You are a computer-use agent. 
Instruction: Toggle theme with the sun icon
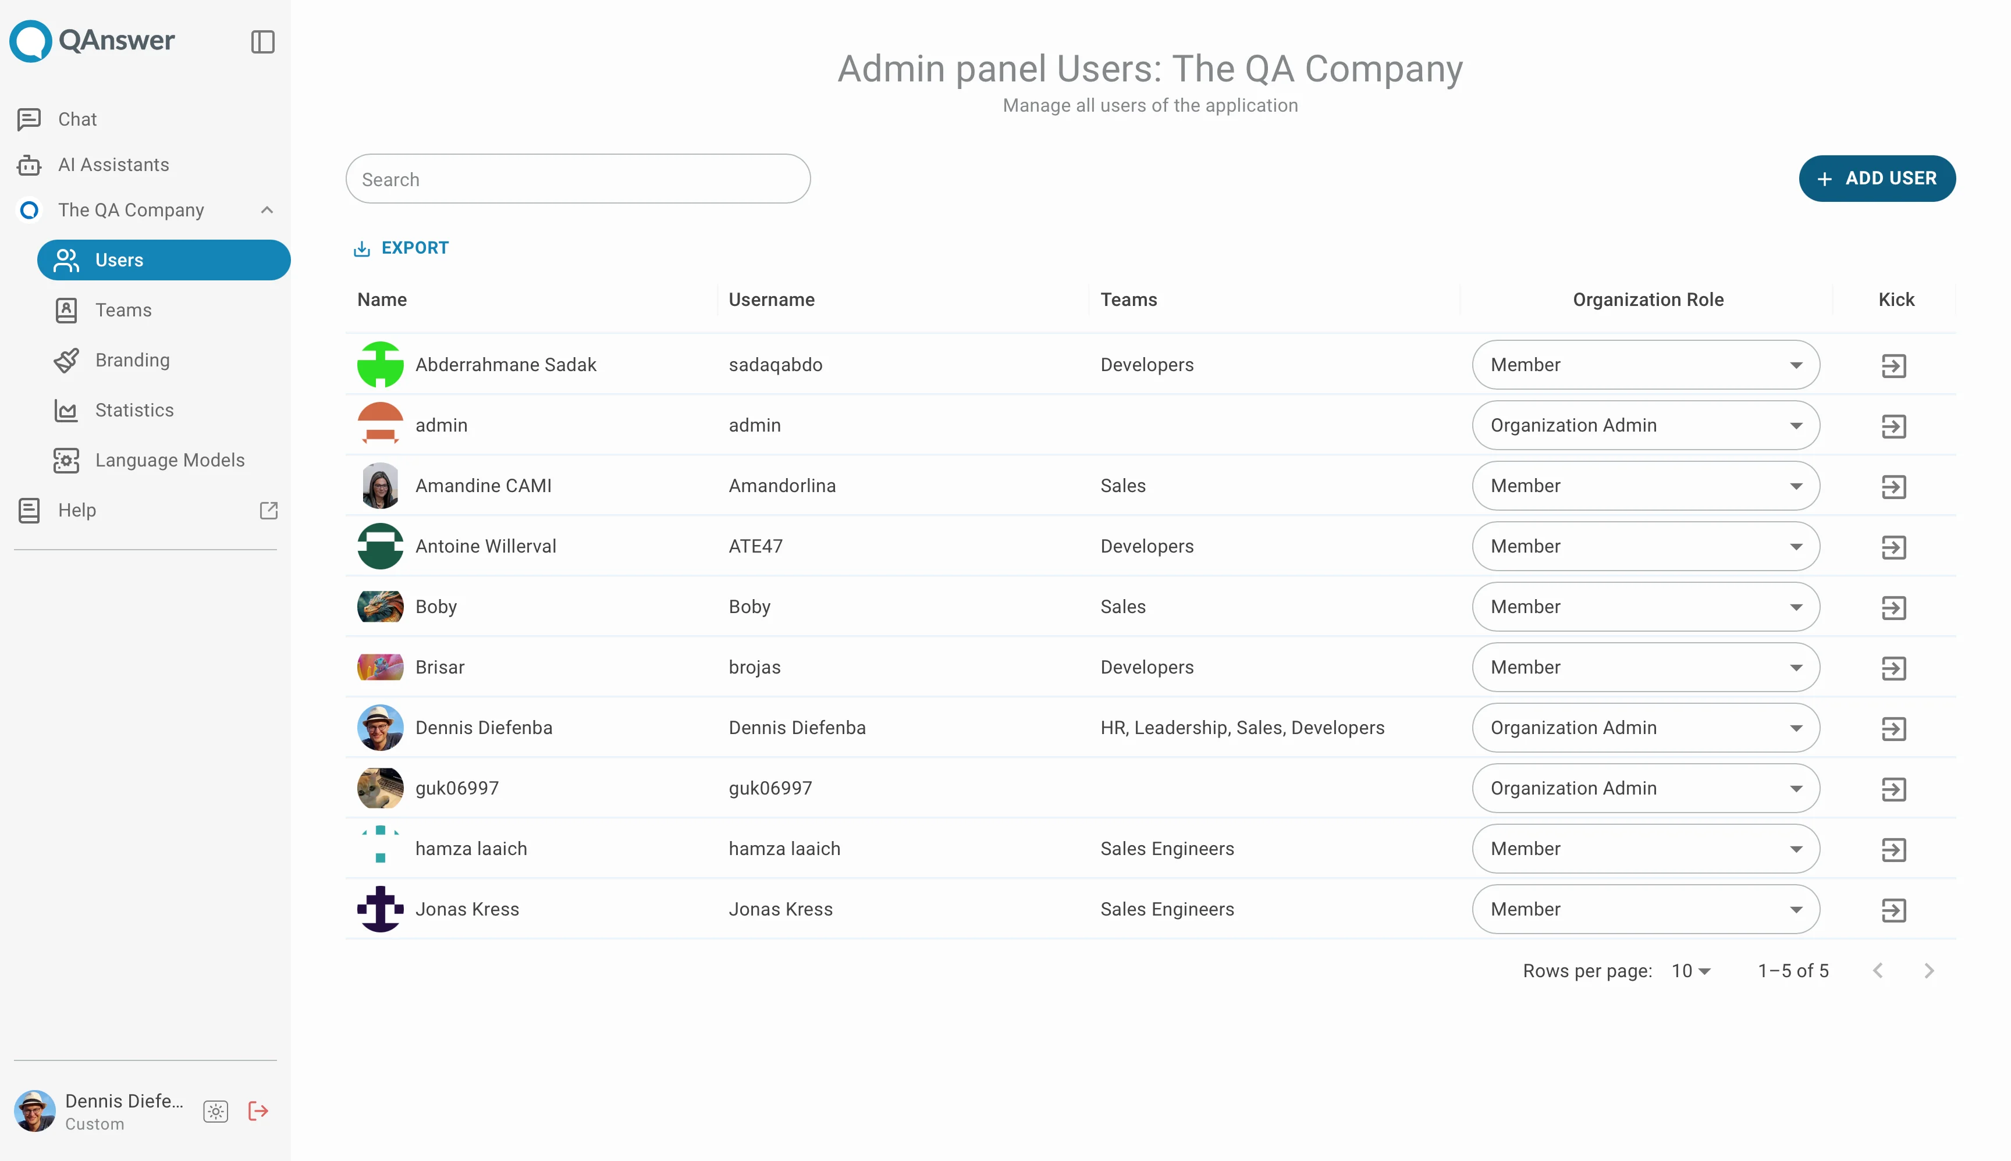215,1112
